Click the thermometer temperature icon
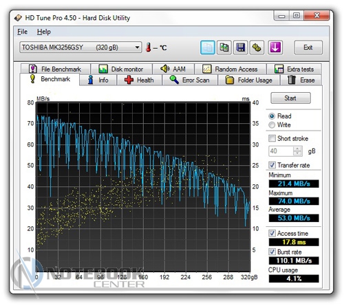Image resolution: width=344 pixels, height=306 pixels. point(149,47)
